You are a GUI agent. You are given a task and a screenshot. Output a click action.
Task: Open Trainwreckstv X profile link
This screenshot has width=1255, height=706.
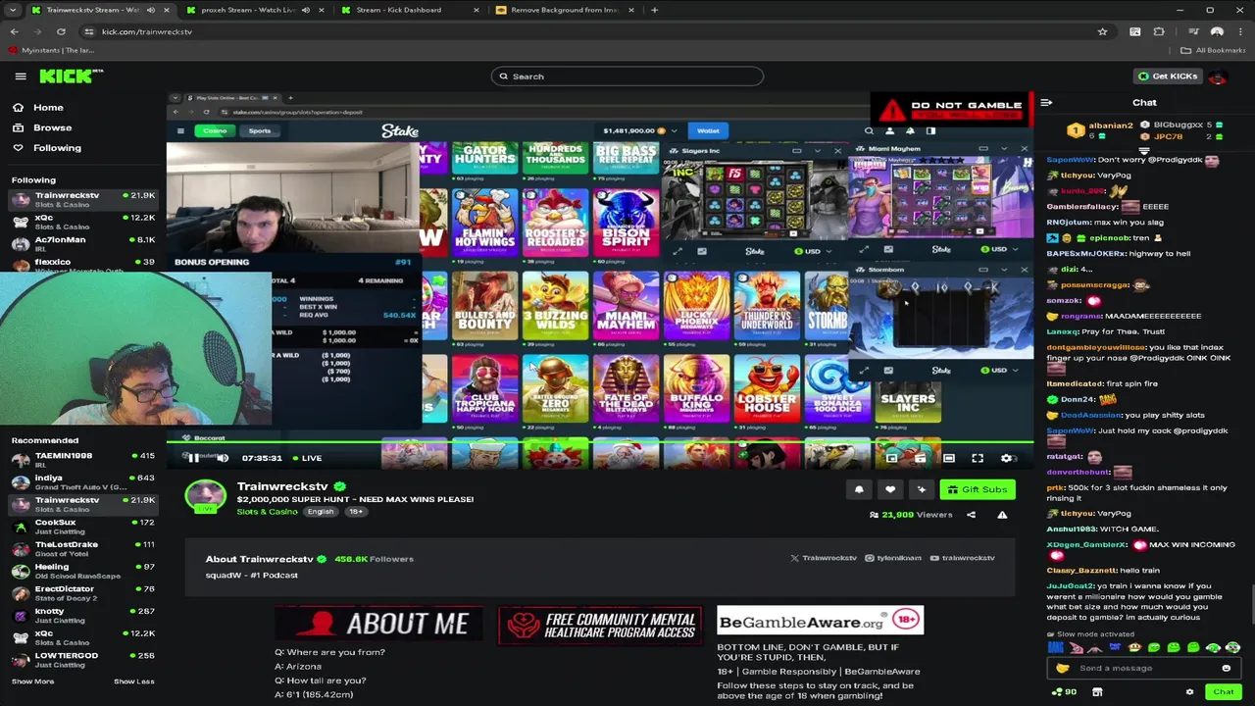click(x=824, y=558)
